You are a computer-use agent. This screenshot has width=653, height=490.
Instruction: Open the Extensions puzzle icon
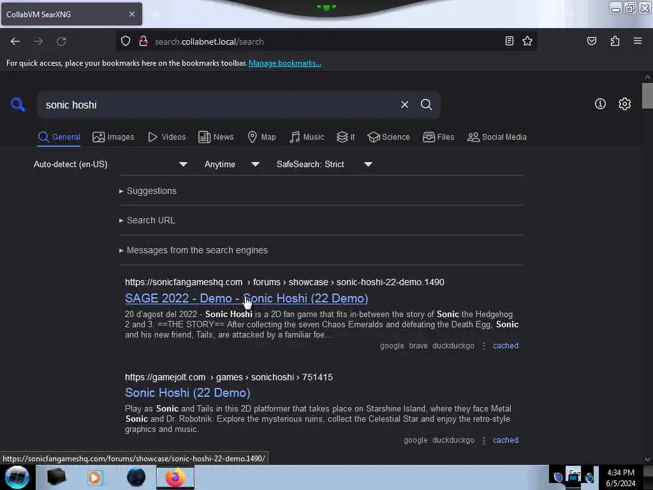coord(615,41)
